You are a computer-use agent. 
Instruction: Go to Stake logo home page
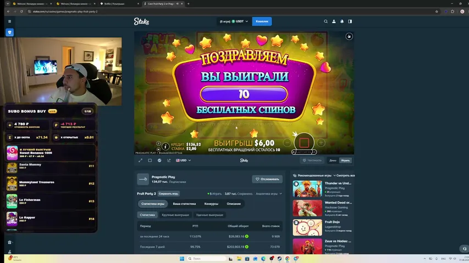[141, 21]
